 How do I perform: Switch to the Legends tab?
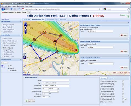click(x=111, y=78)
